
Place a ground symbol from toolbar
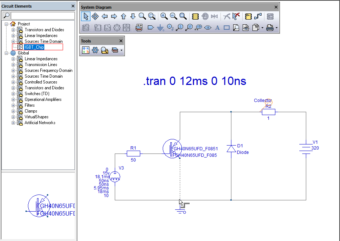(x=160, y=28)
